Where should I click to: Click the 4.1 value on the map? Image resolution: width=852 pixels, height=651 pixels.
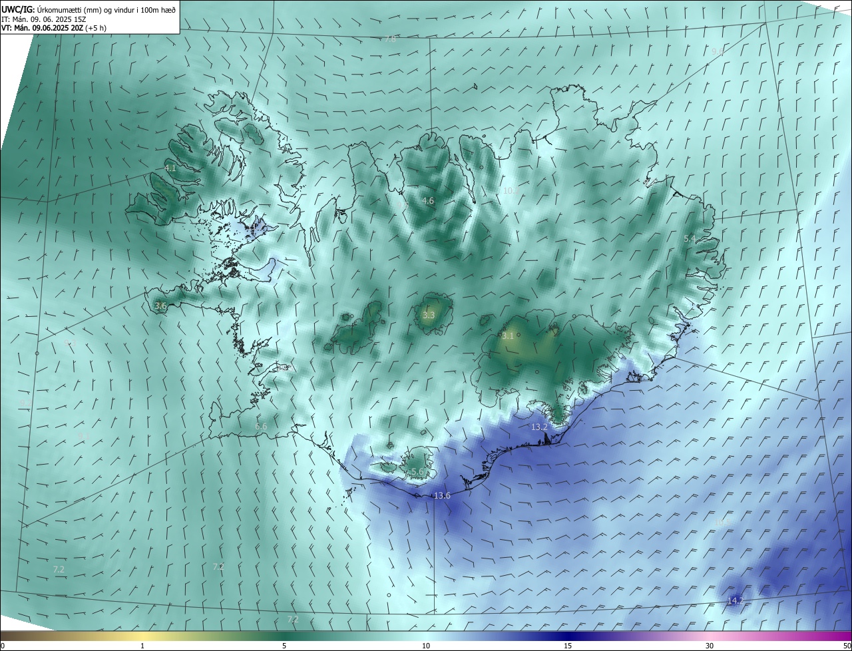tap(170, 168)
